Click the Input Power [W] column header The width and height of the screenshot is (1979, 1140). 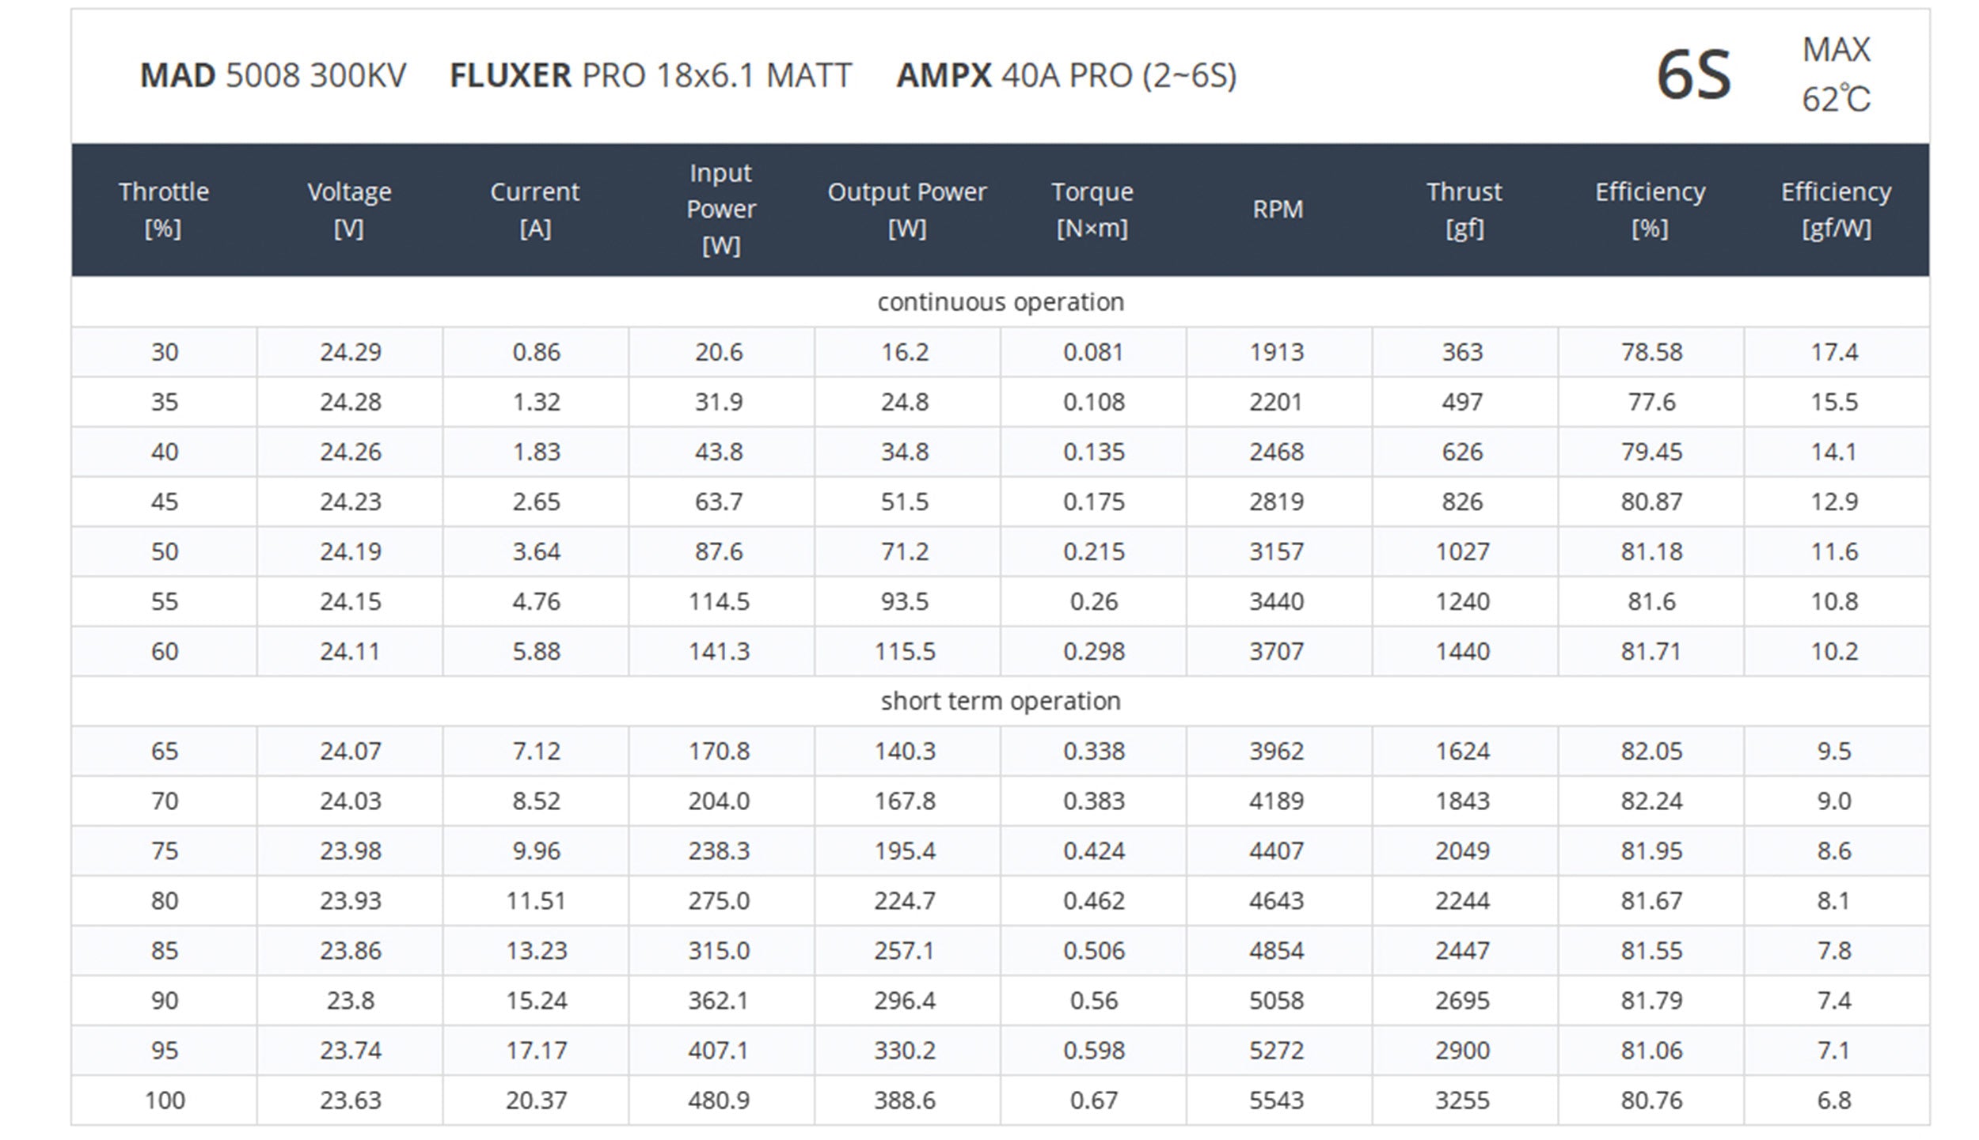click(x=720, y=210)
